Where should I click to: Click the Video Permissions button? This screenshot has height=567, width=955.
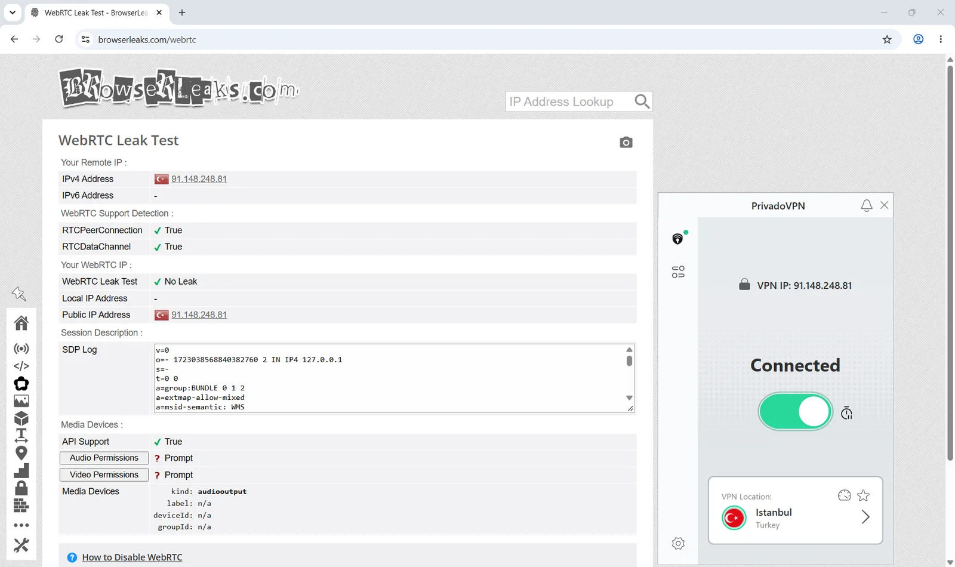pos(104,474)
